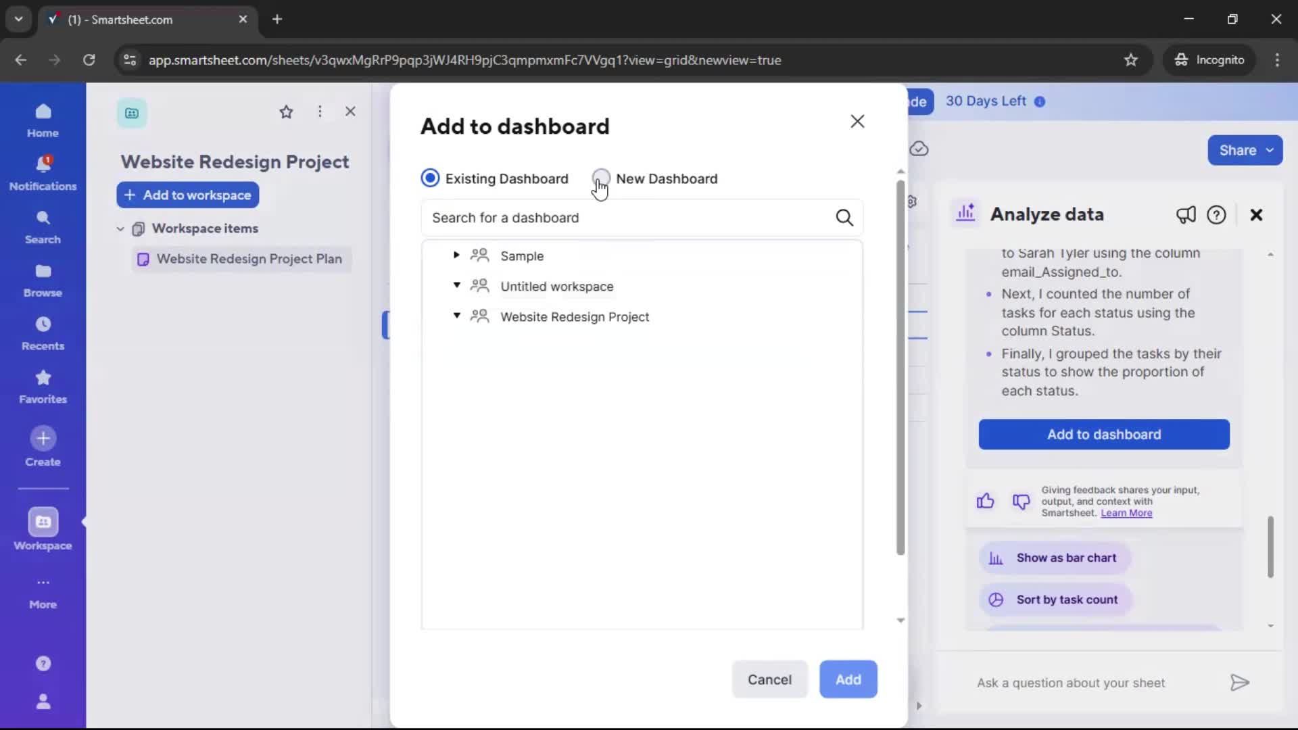Open Search from the sidebar
This screenshot has width=1298, height=730.
coord(43,226)
